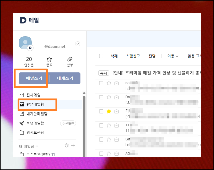
Task: Click the 메일쓰기 compose button
Action: (34, 78)
